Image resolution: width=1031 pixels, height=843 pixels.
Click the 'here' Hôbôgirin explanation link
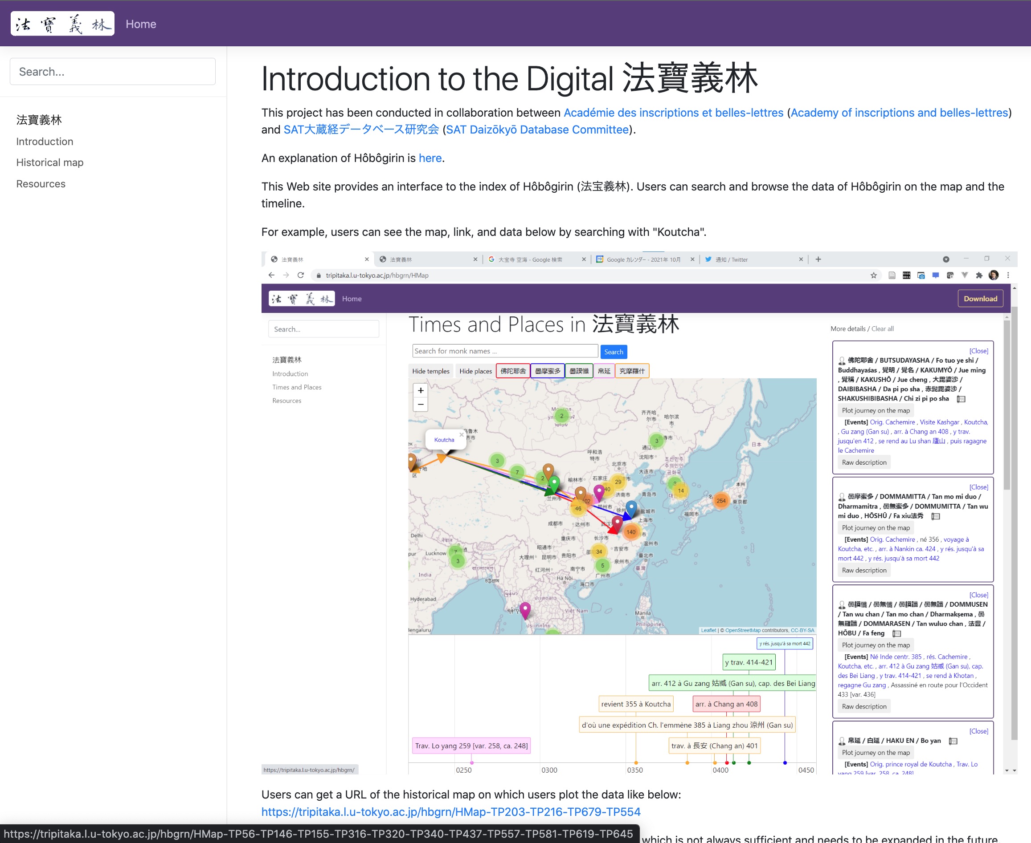point(430,158)
